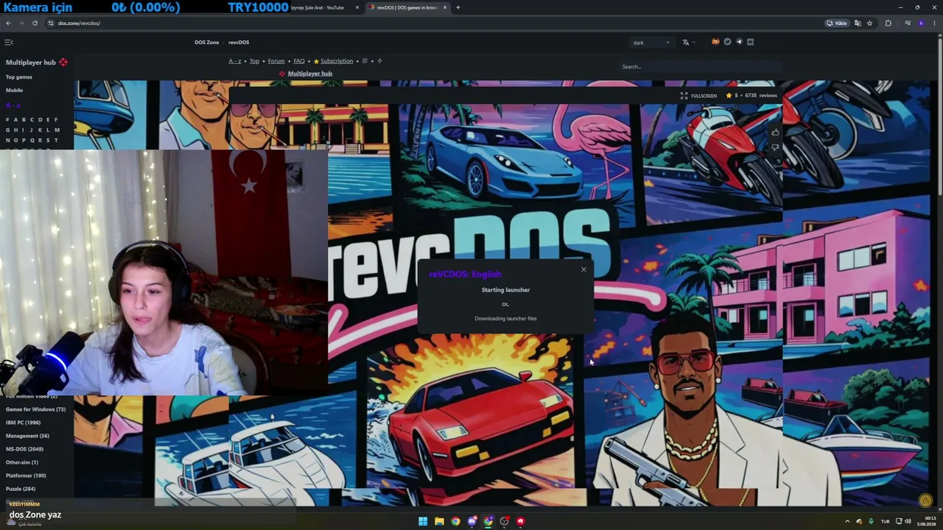Click the FULLSCREEN button
Image resolution: width=943 pixels, height=530 pixels.
[x=698, y=96]
